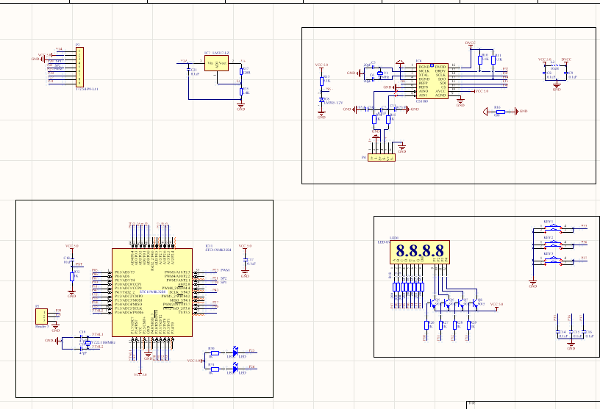
Task: Click the 'PWM' net label text
Action: click(225, 270)
